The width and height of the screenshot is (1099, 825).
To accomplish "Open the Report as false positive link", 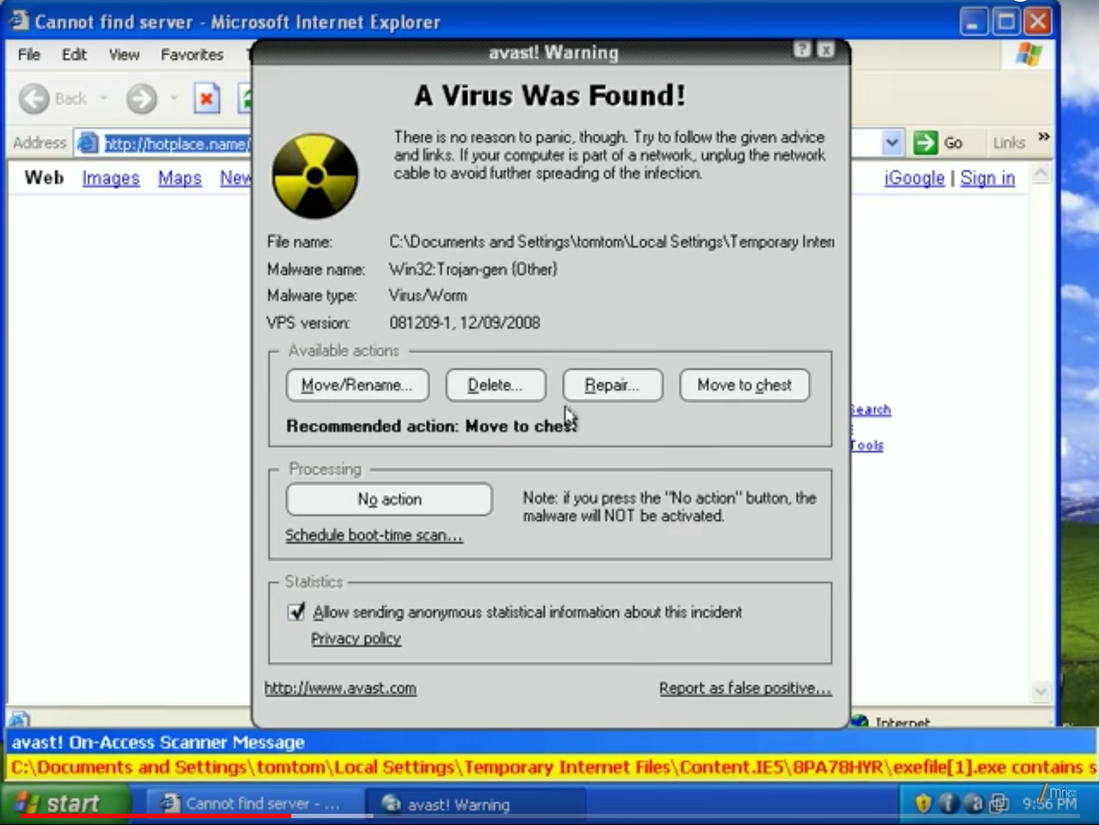I will click(744, 687).
